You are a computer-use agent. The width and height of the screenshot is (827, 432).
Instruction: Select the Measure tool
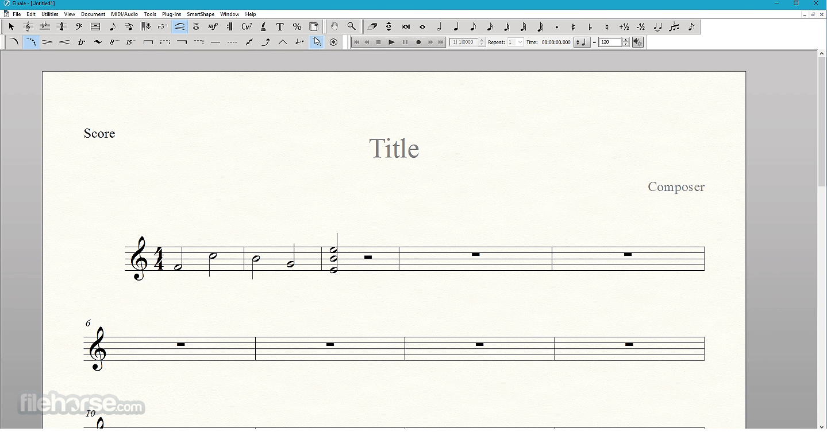(95, 26)
